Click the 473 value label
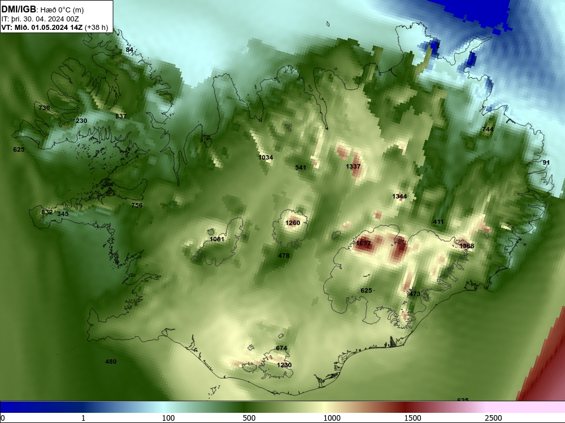The height and width of the screenshot is (423, 565). [x=415, y=294]
